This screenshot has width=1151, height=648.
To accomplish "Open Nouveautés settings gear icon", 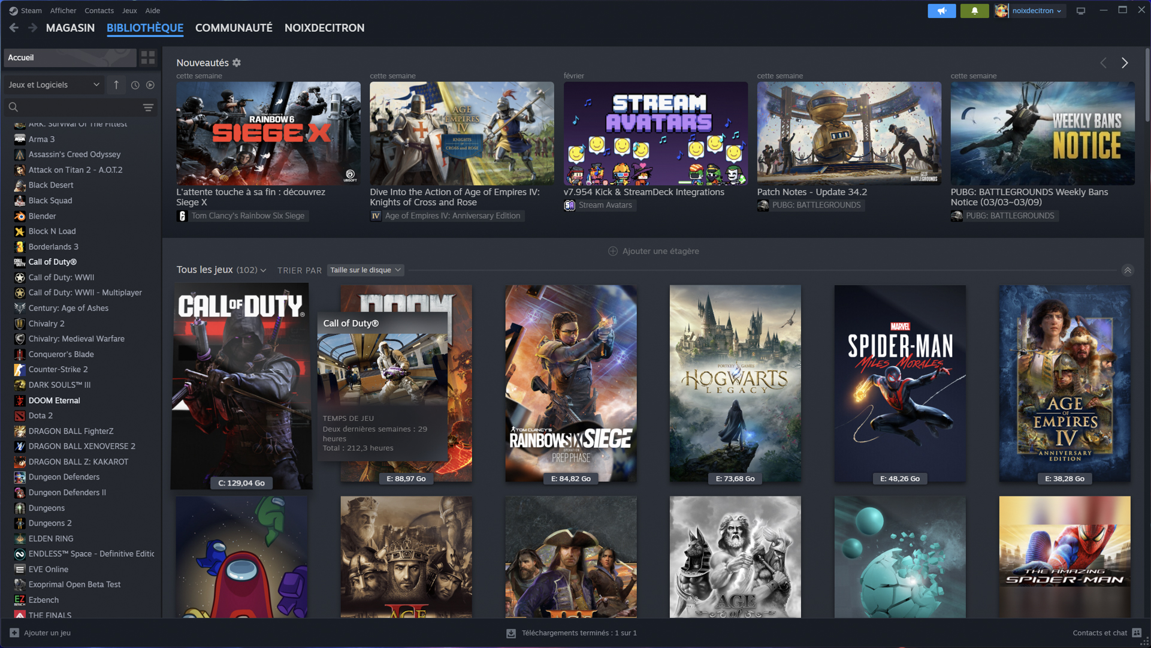I will tap(237, 62).
